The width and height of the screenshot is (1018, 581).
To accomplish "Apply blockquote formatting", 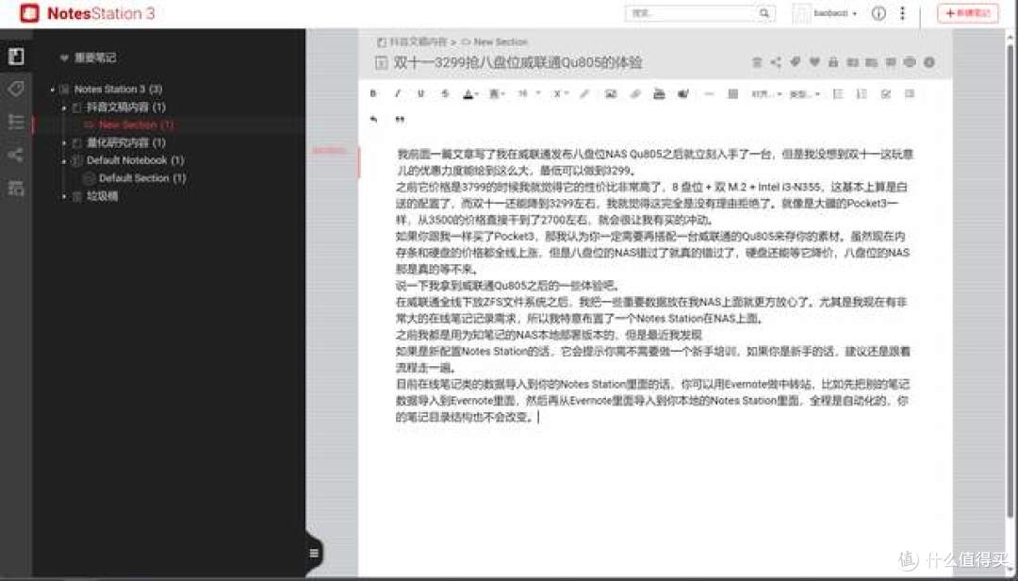I will (x=400, y=119).
